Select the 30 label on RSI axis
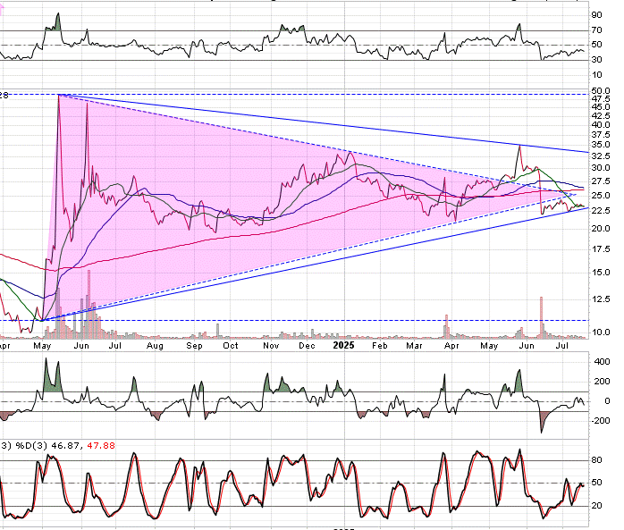The height and width of the screenshot is (530, 624). pos(596,60)
